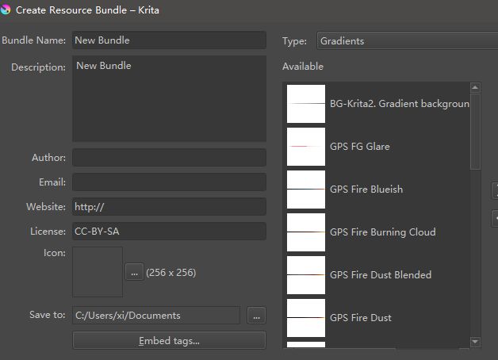Click the Bundle Name text field

pos(169,40)
